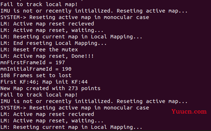Select "LM: Active map reset recieved" just above the mnFirstFrameId block

click(x=47, y=24)
